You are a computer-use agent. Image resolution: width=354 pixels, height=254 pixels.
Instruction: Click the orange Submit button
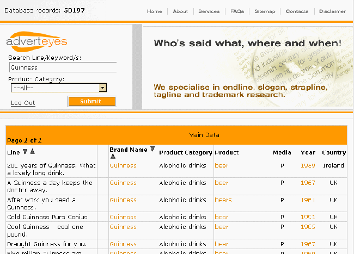click(x=92, y=101)
